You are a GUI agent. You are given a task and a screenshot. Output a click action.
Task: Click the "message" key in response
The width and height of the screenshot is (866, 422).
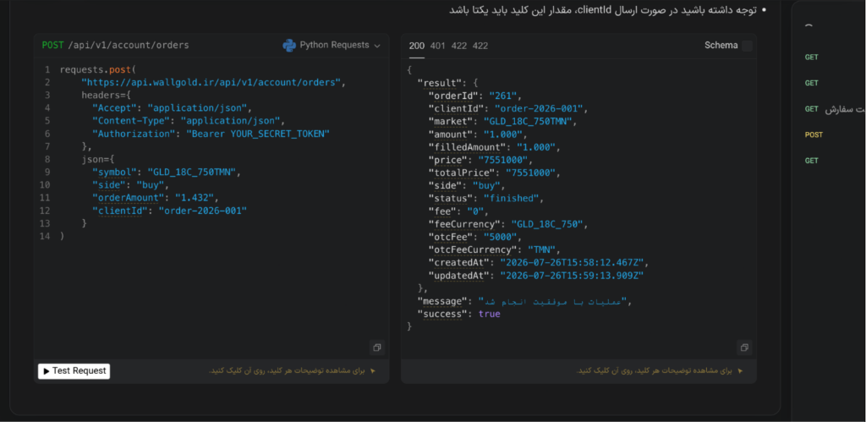click(442, 301)
